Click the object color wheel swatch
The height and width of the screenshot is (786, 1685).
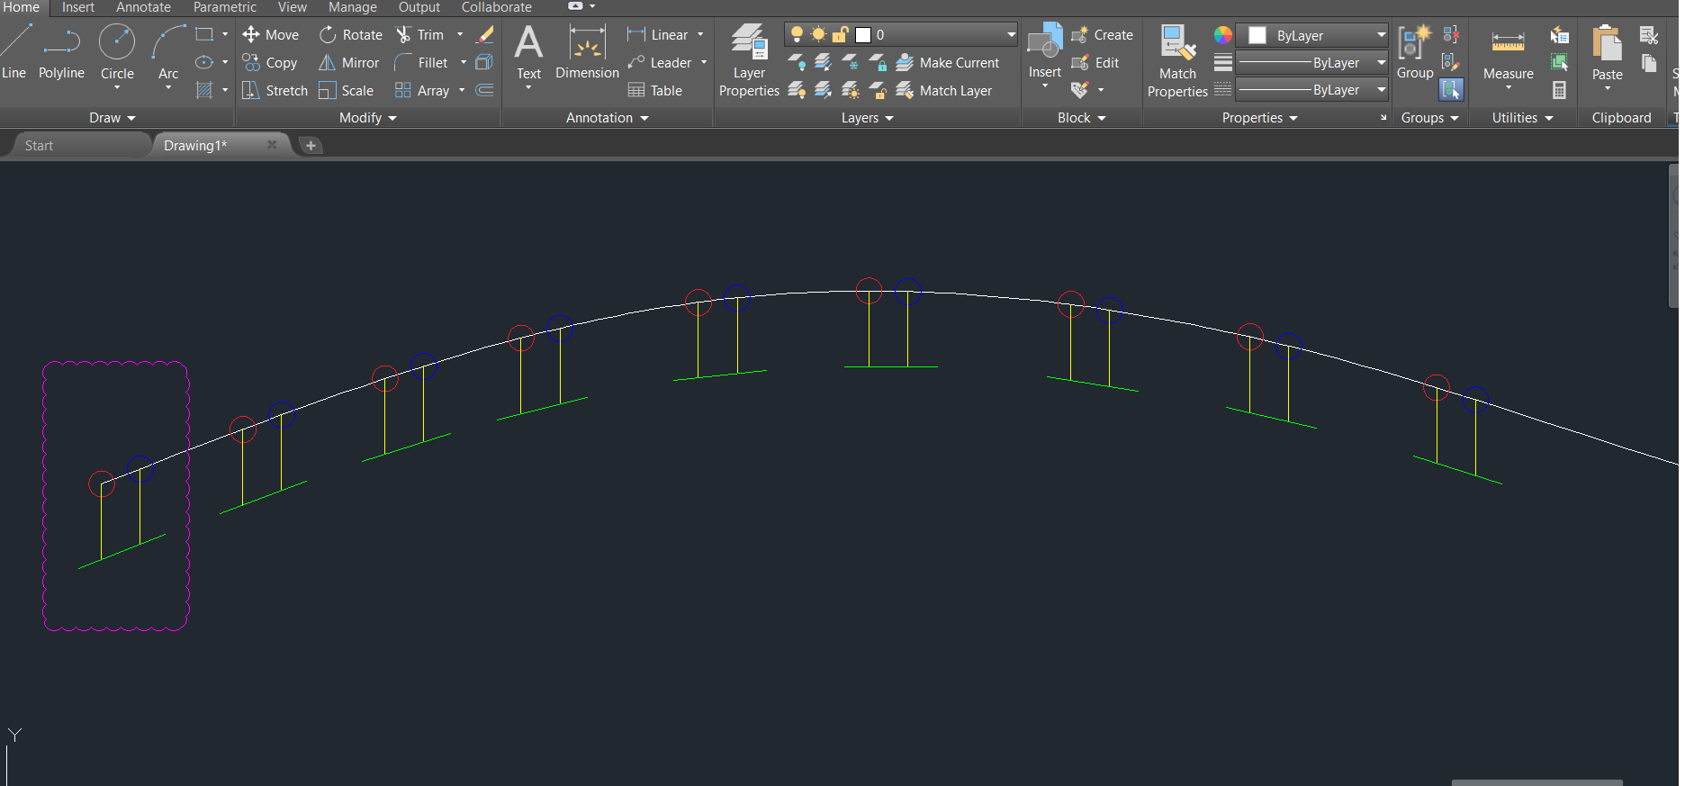(x=1222, y=35)
